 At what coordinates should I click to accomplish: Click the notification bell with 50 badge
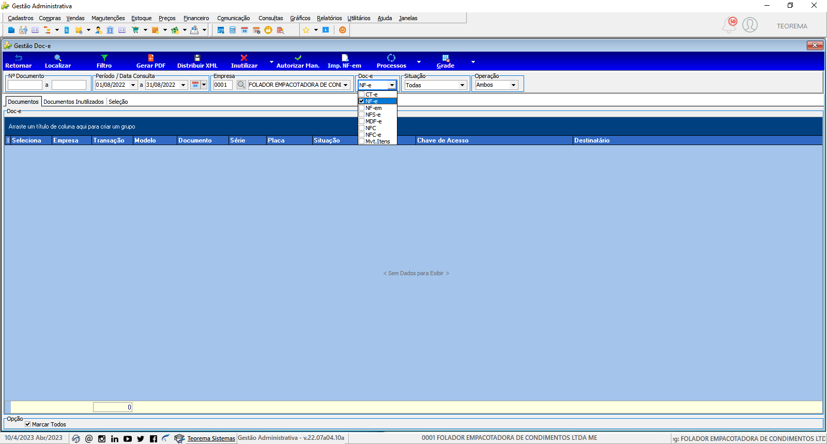(729, 25)
